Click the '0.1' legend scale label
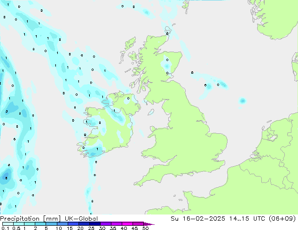 pos(5,228)
